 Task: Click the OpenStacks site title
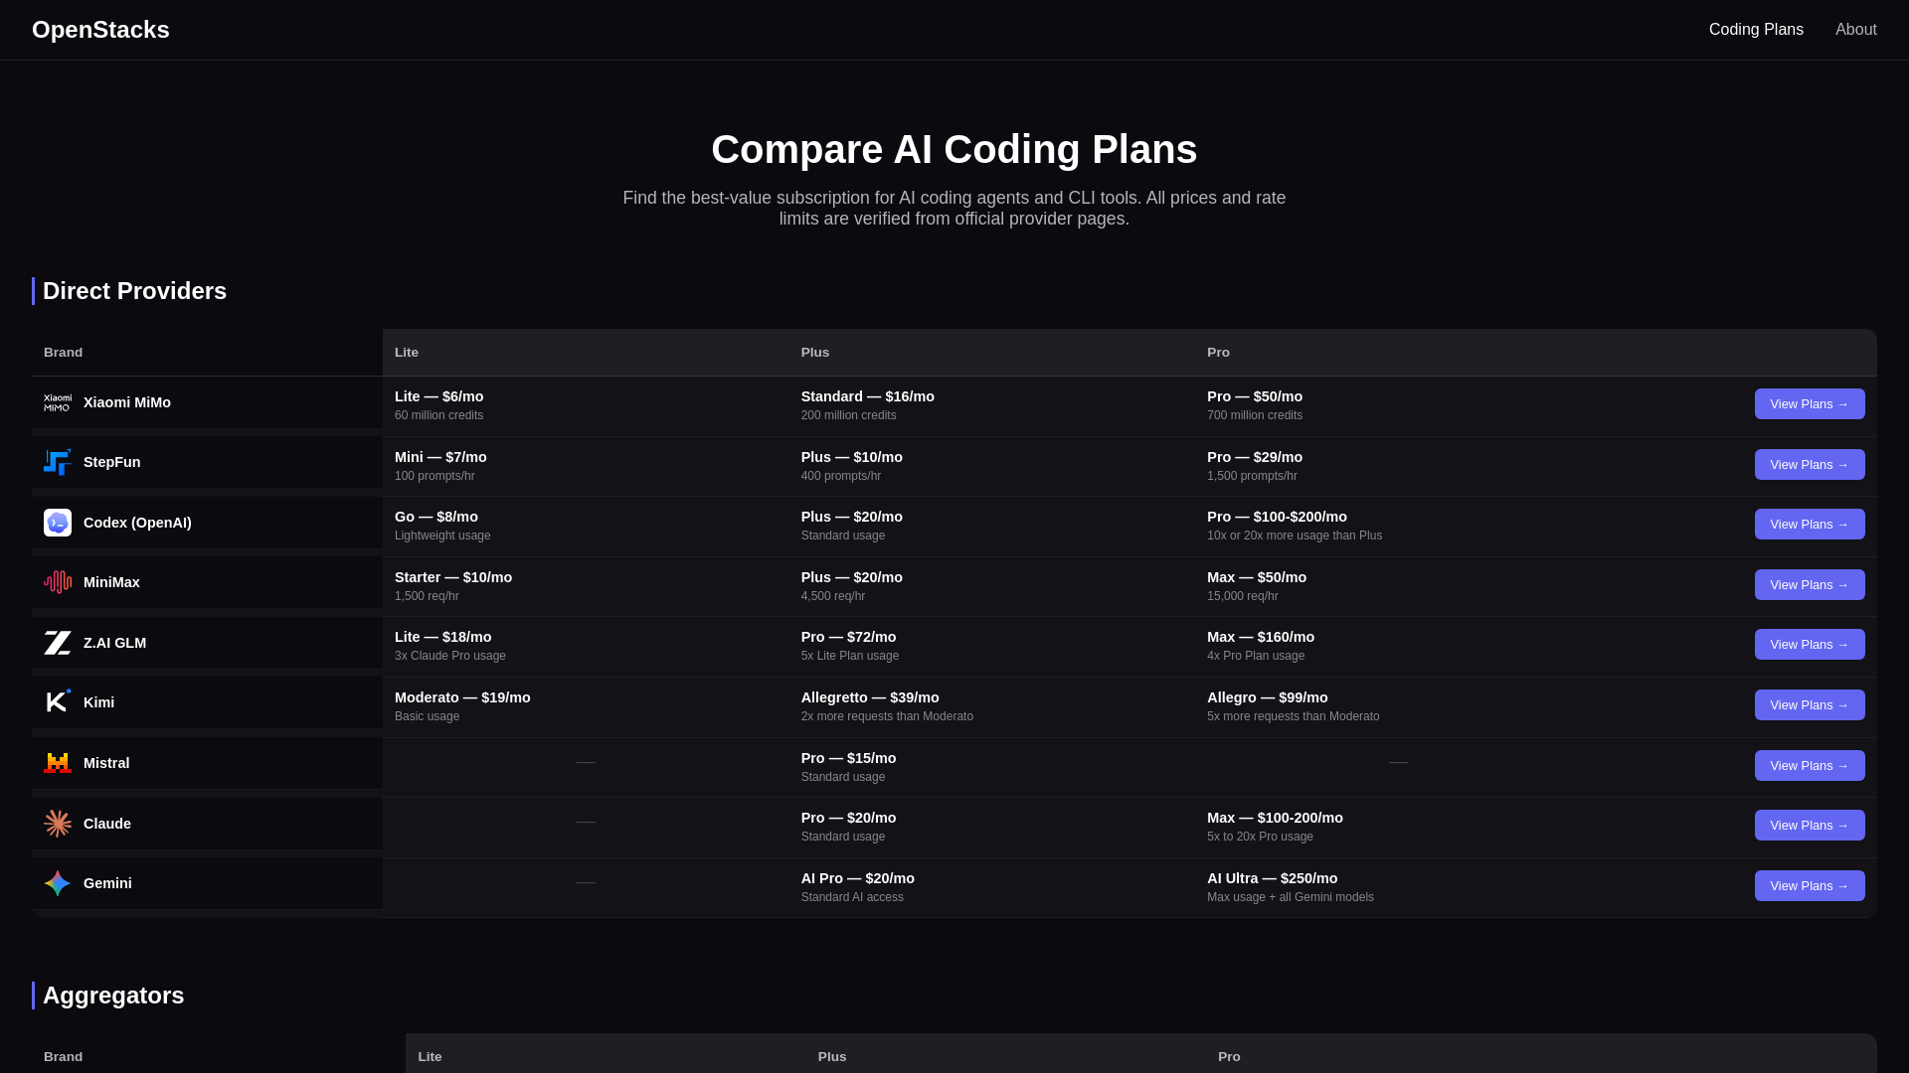pyautogui.click(x=100, y=30)
